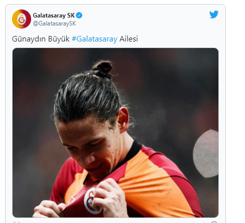Open the tweet's player photo
The image size is (245, 223).
pyautogui.click(x=115, y=132)
